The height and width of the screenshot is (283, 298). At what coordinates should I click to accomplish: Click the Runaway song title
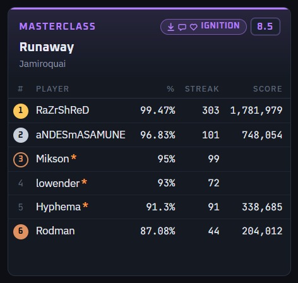[x=47, y=47]
